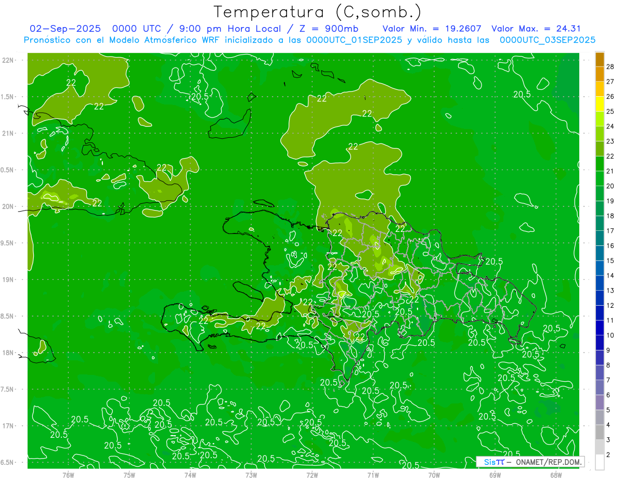Click the gray swatch between 3 and 4
Viewport: 624px width, 482px height.
tap(600, 432)
